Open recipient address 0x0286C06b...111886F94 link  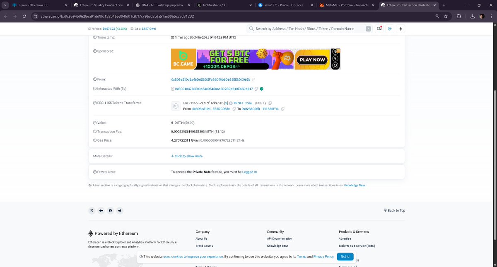[x=261, y=109]
